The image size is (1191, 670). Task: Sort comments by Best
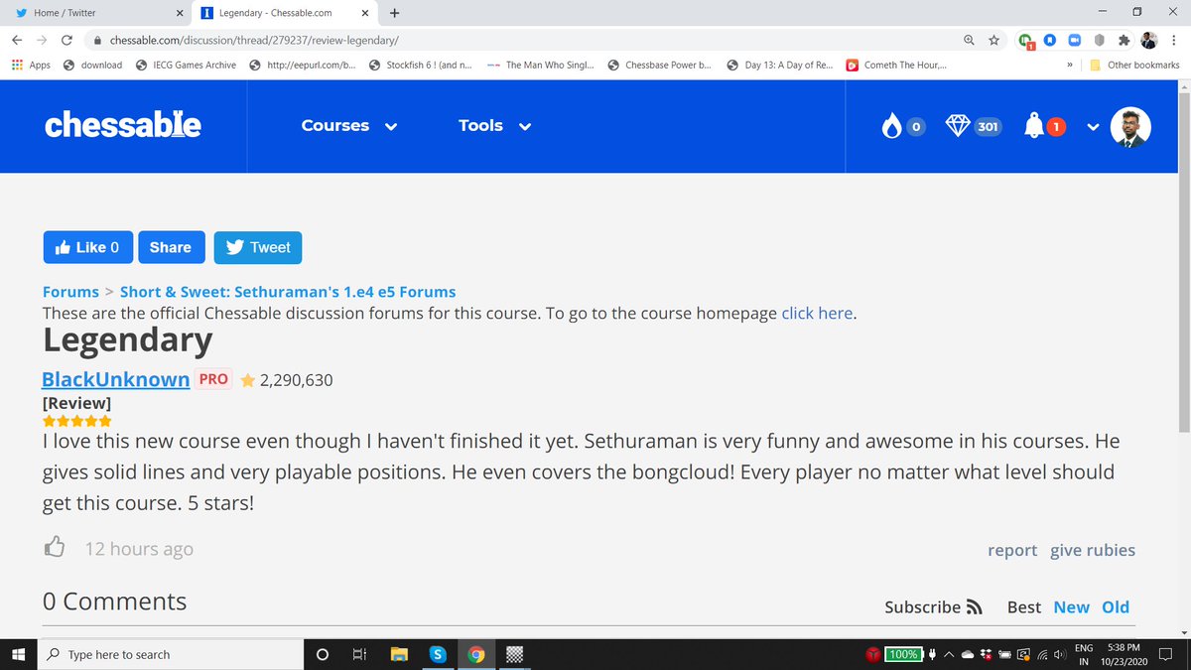point(1024,606)
